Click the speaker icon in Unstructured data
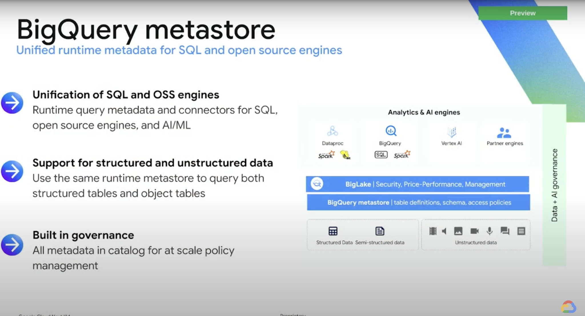 point(444,231)
